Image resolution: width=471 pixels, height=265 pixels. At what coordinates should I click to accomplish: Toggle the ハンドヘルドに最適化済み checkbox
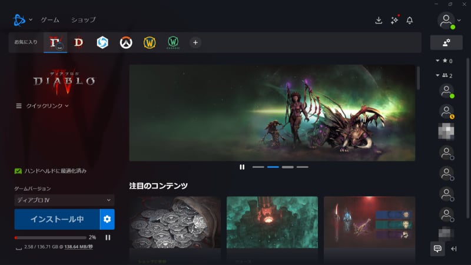18,171
